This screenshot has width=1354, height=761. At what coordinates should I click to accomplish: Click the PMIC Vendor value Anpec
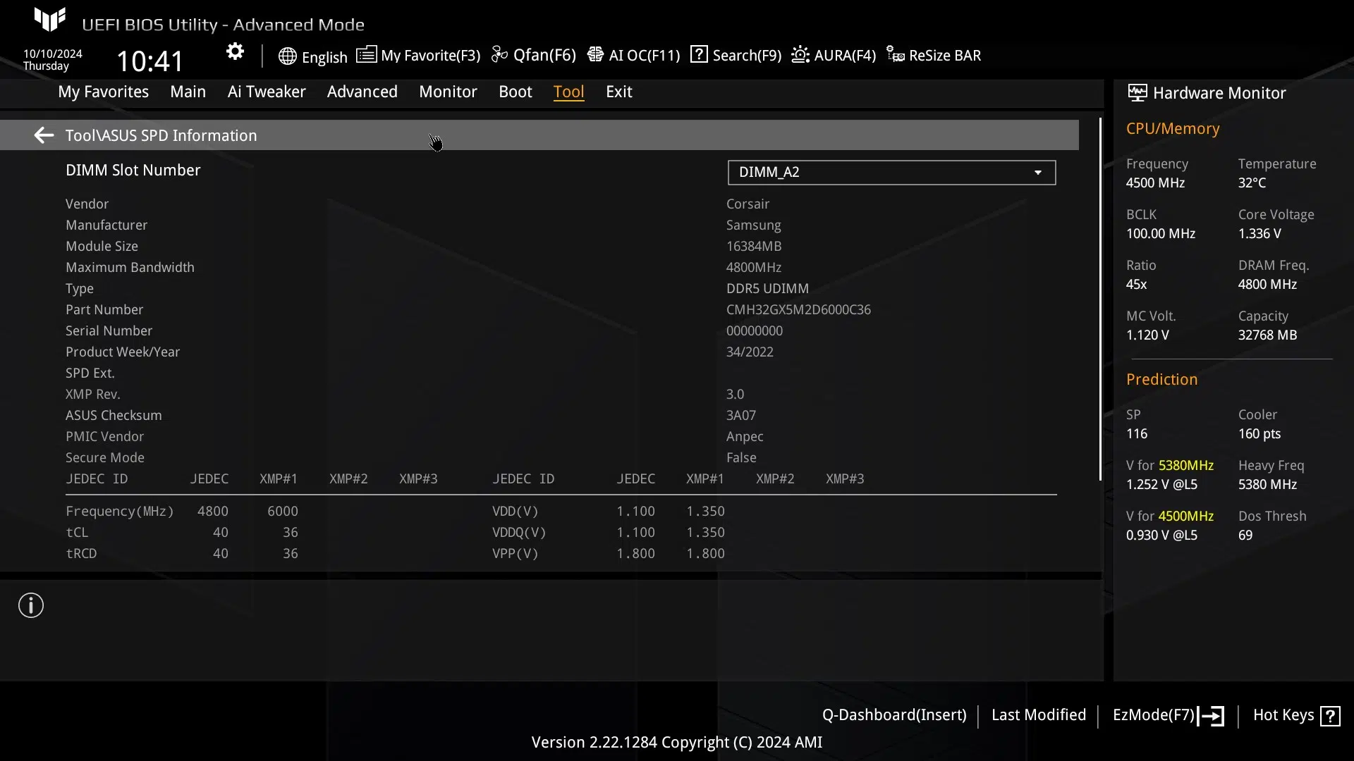coord(745,436)
